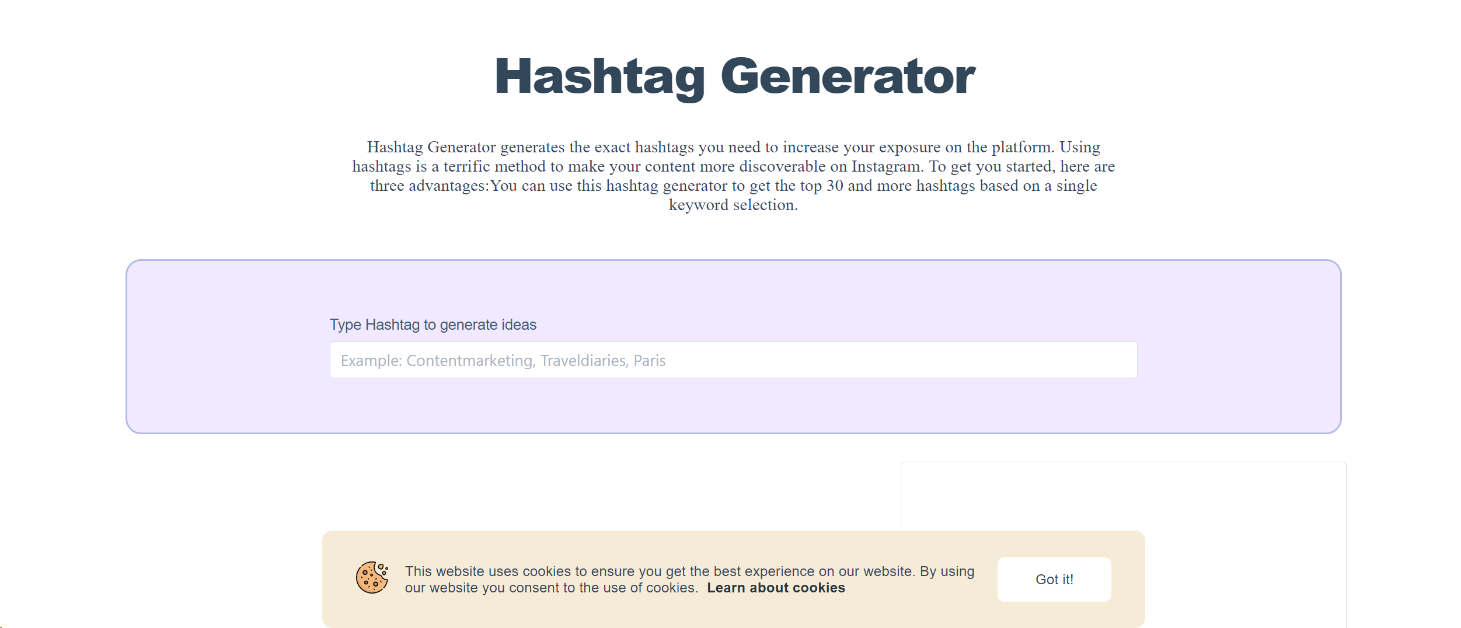Image resolution: width=1461 pixels, height=628 pixels.
Task: Click 'keyword selection.' at the description's end
Action: pyautogui.click(x=733, y=205)
